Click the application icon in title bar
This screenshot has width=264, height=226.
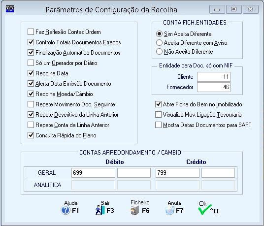10,9
